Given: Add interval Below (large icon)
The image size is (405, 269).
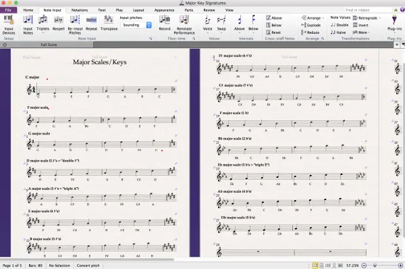Looking at the screenshot, I should coord(253,24).
